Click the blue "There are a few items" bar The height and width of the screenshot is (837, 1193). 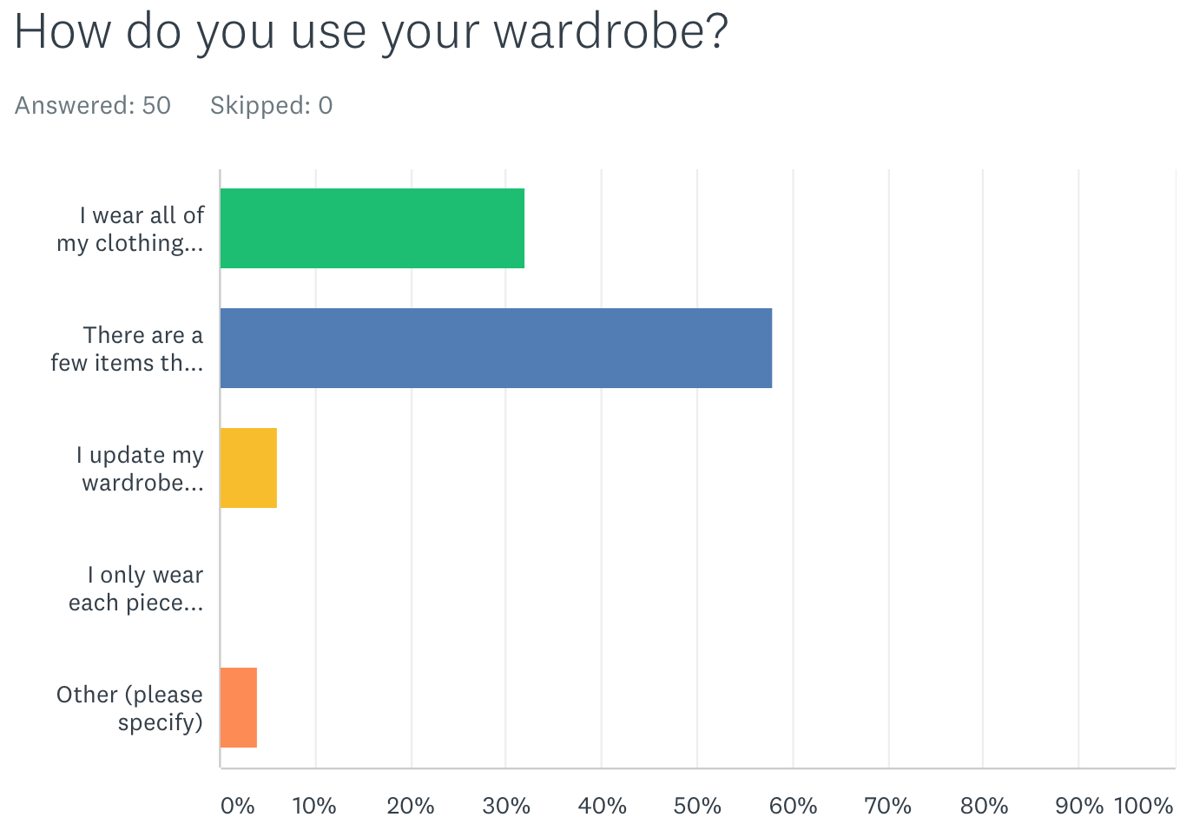[496, 348]
